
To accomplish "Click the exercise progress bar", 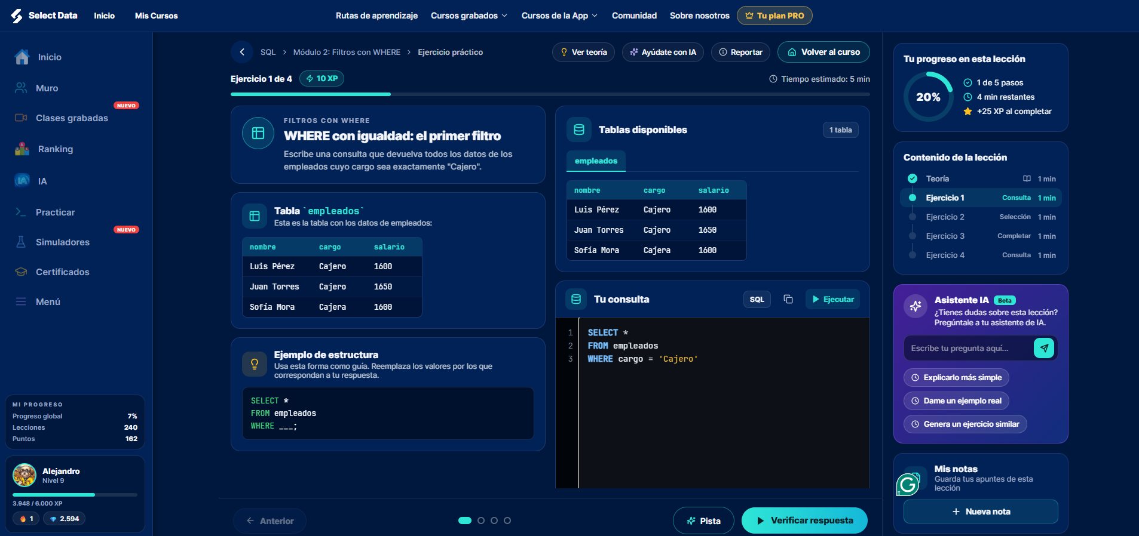I will (550, 94).
